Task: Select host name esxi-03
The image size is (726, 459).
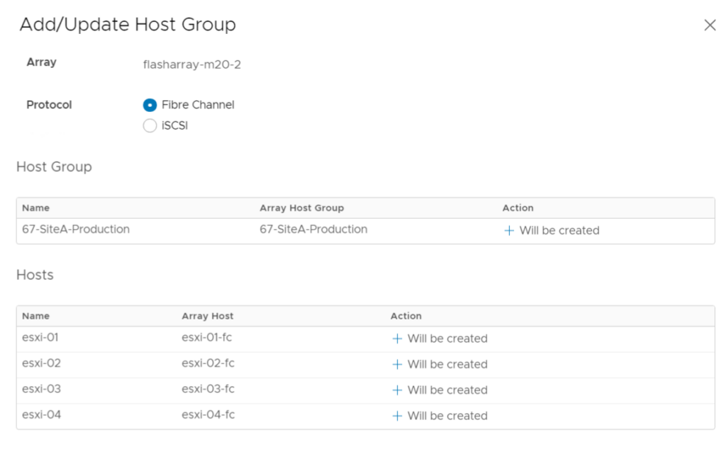Action: 41,389
